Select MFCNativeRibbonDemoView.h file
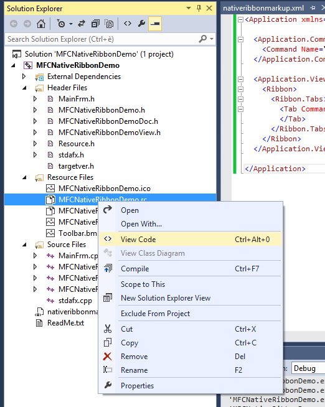This screenshot has height=407, width=325. tap(110, 133)
